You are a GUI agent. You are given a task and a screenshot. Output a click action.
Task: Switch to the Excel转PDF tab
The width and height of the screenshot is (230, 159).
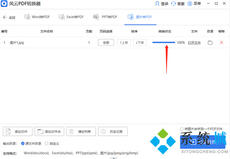[x=71, y=17]
